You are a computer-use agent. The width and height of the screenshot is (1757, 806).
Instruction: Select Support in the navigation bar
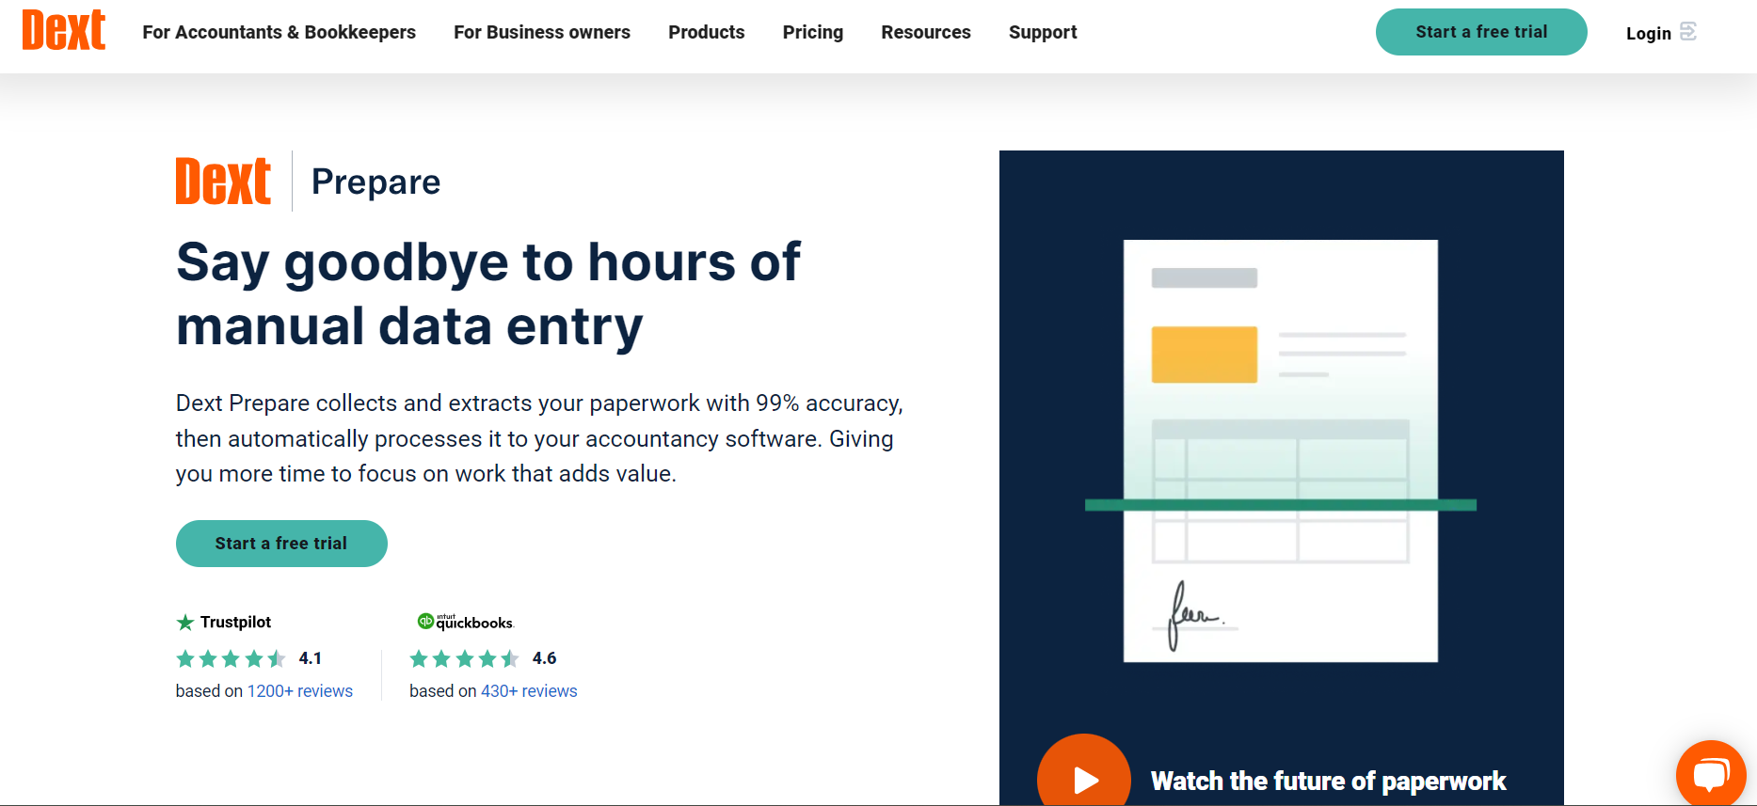click(1043, 32)
